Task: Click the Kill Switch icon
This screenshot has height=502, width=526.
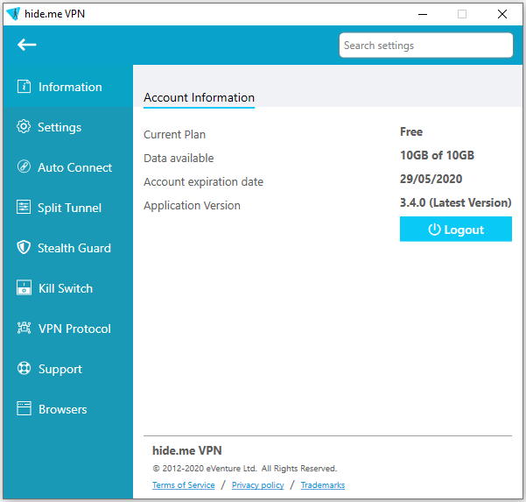Action: [24, 287]
